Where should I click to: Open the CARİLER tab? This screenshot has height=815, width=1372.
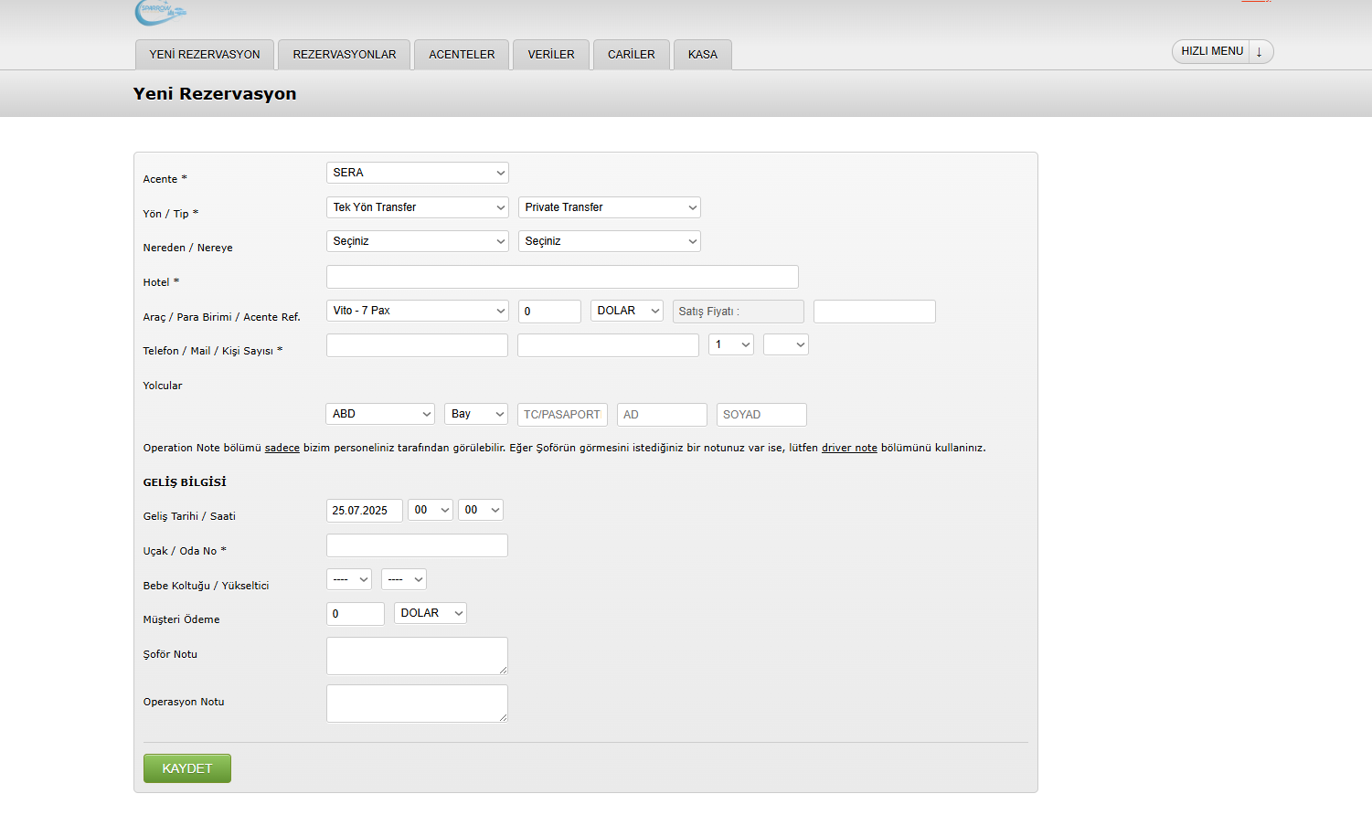point(632,55)
